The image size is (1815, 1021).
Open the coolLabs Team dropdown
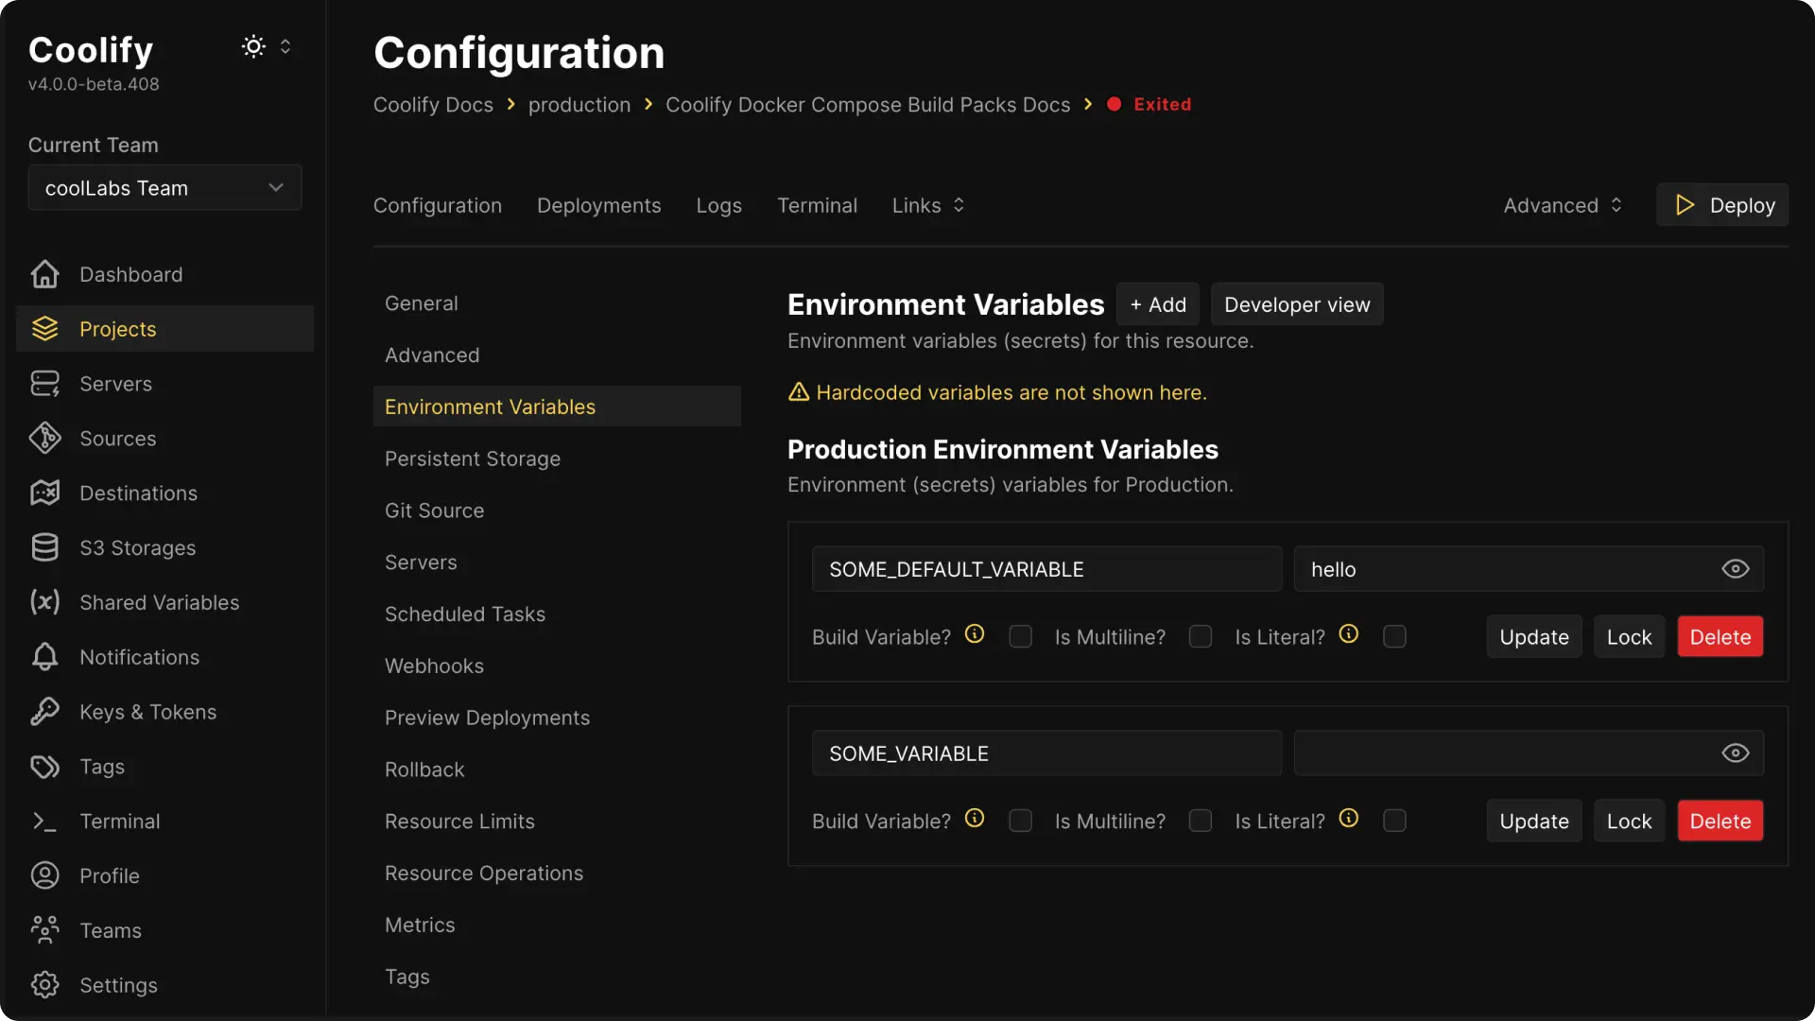(164, 188)
